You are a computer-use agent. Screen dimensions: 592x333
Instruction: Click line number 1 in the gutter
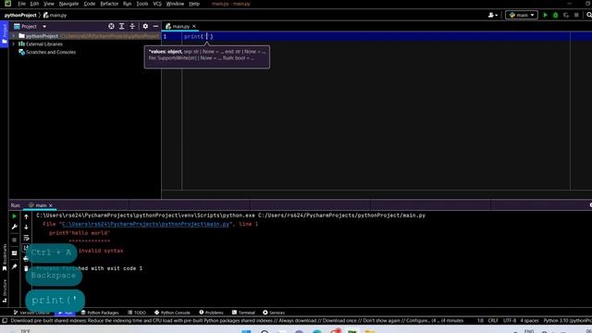click(x=165, y=37)
